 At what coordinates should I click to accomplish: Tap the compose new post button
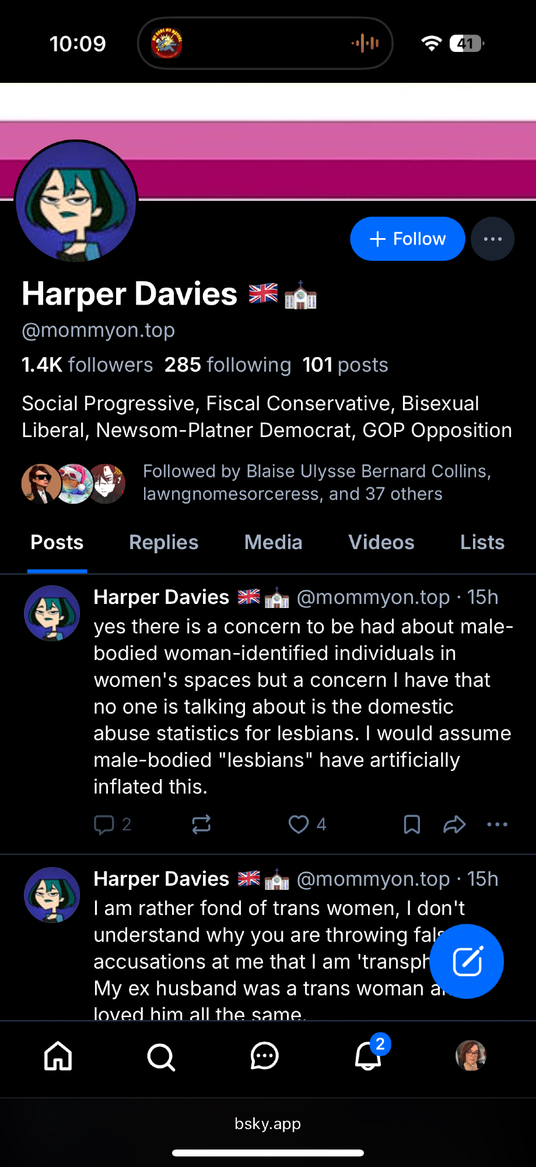(467, 962)
